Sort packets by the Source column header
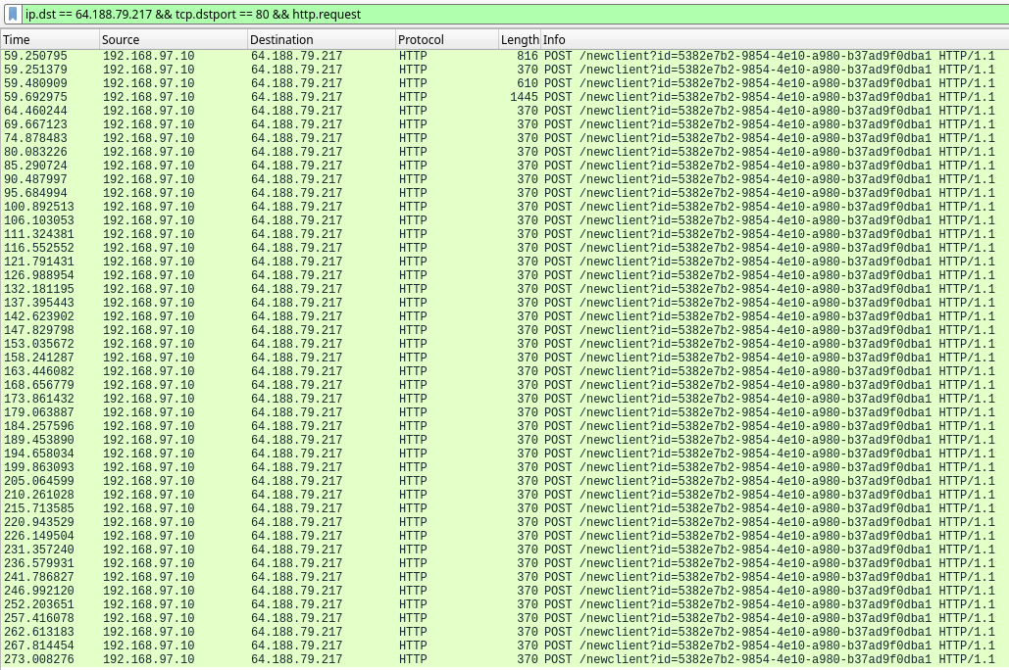 coord(173,39)
